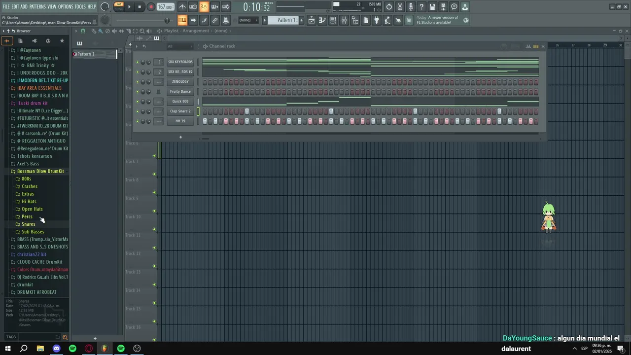Click the record button
This screenshot has width=631, height=355.
[x=151, y=7]
